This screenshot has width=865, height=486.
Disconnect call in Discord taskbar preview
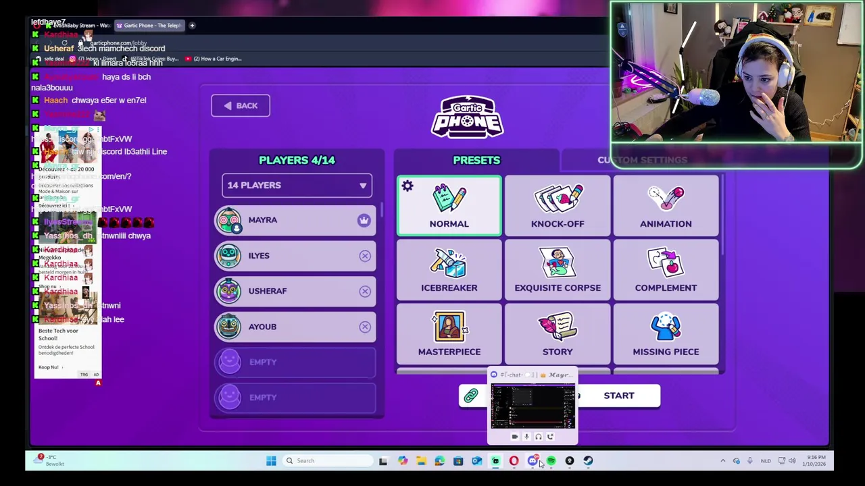pos(551,437)
